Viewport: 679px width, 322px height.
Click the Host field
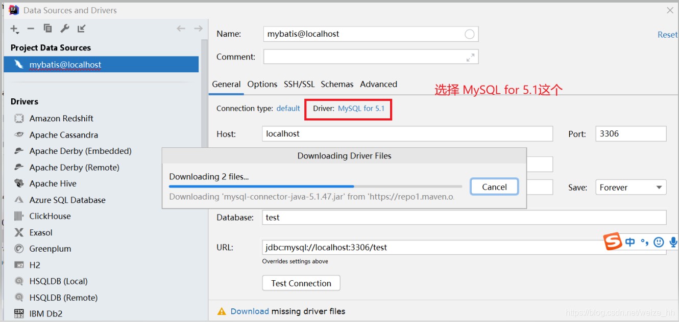click(407, 133)
